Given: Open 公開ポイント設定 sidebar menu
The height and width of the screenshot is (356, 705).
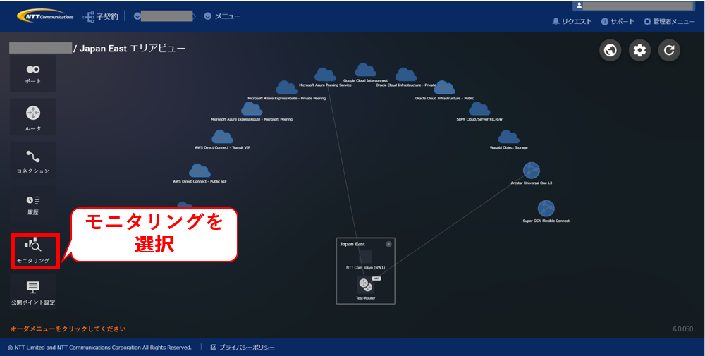Looking at the screenshot, I should [x=33, y=292].
